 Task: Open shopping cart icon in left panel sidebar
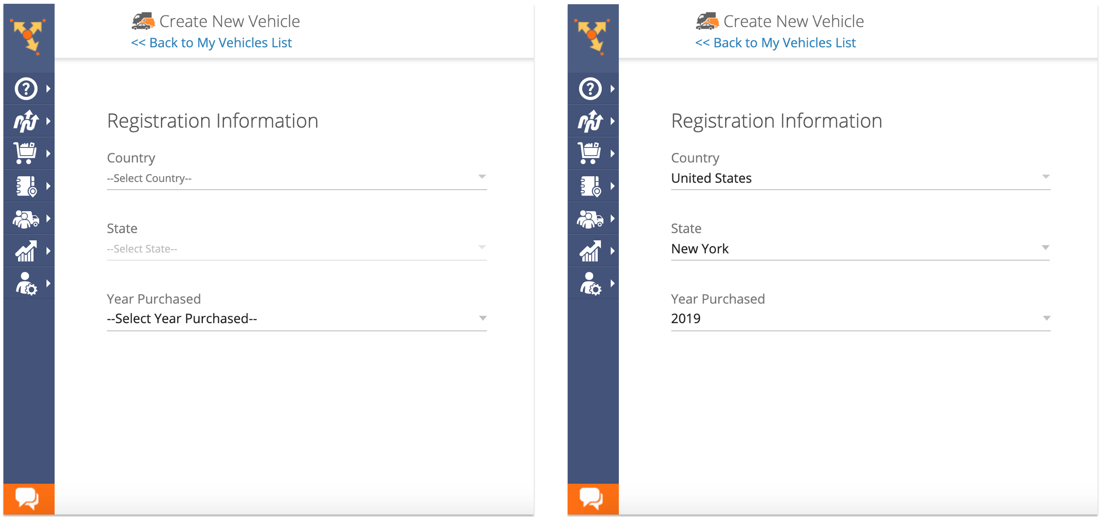(25, 153)
